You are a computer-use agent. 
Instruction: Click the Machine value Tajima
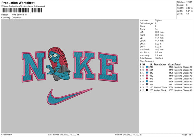[158, 20]
